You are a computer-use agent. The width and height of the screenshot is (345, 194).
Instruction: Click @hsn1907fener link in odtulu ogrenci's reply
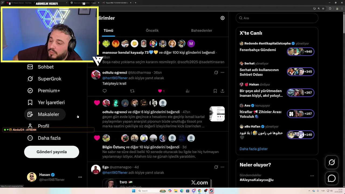[115, 78]
